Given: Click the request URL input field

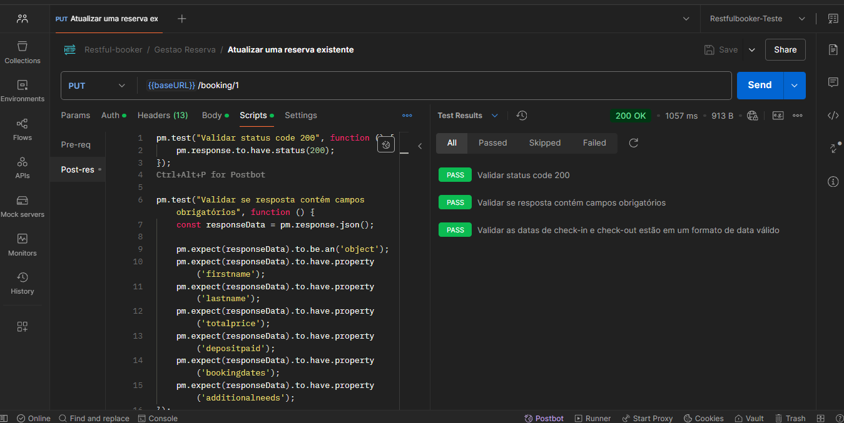Looking at the screenshot, I should [438, 86].
